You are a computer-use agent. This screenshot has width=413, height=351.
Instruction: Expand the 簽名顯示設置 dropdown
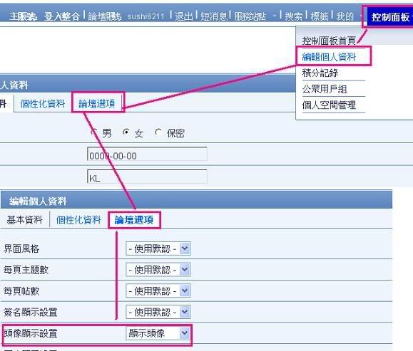(158, 312)
